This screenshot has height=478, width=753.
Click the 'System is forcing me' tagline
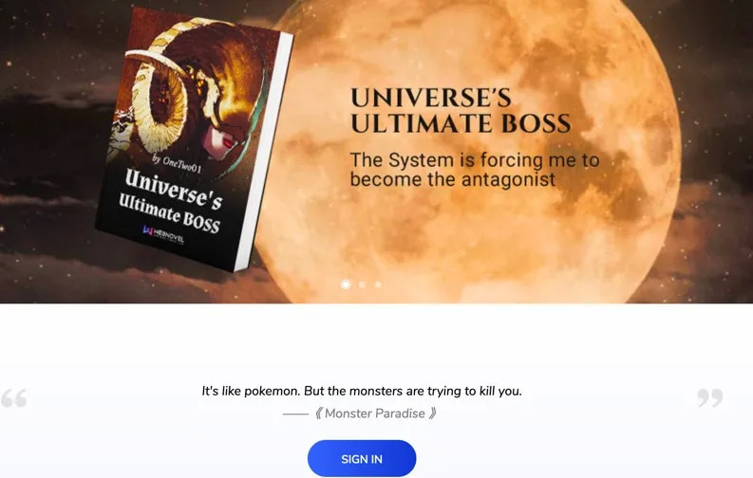coord(475,170)
